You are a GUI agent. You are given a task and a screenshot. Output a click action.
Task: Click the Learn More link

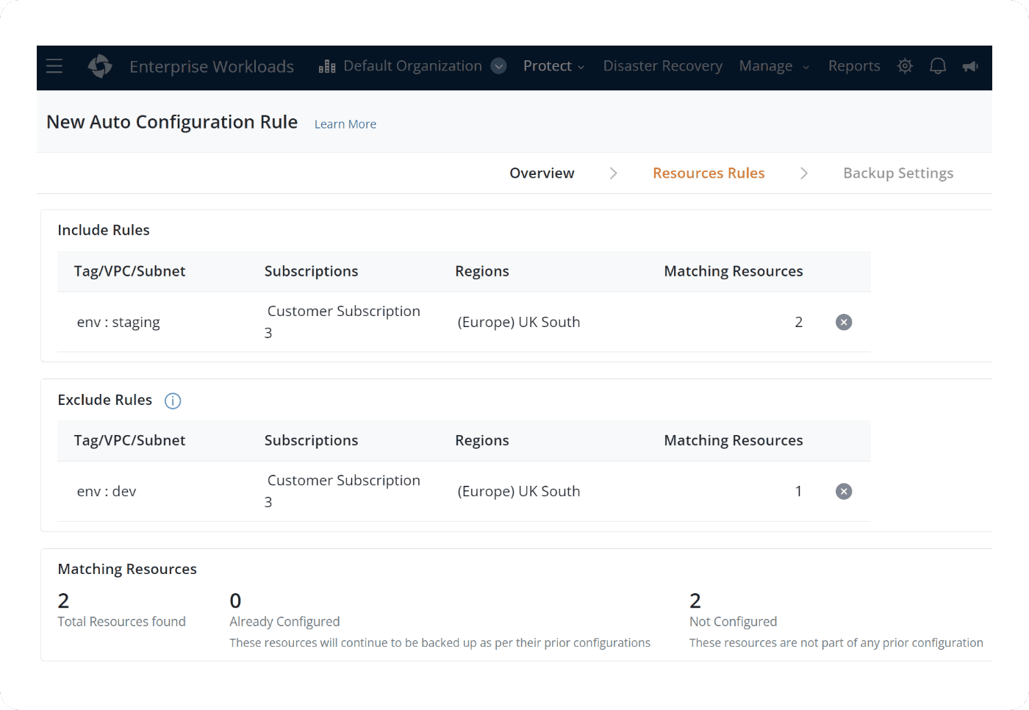click(345, 124)
